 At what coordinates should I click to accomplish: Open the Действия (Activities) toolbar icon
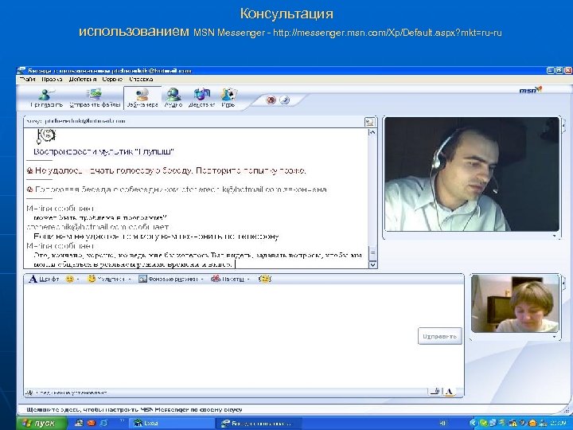(201, 99)
